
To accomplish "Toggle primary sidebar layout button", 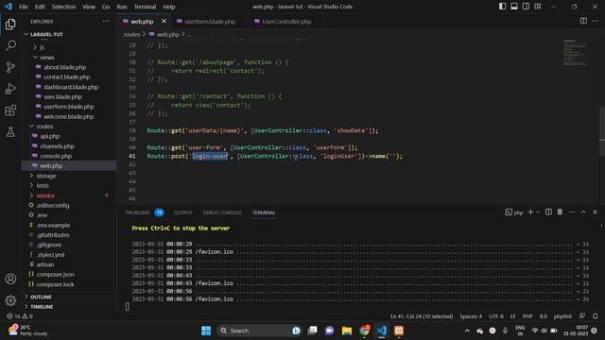I will click(502, 7).
